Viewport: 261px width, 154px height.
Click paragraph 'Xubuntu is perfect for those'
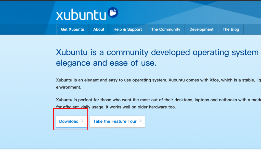pyautogui.click(x=159, y=103)
